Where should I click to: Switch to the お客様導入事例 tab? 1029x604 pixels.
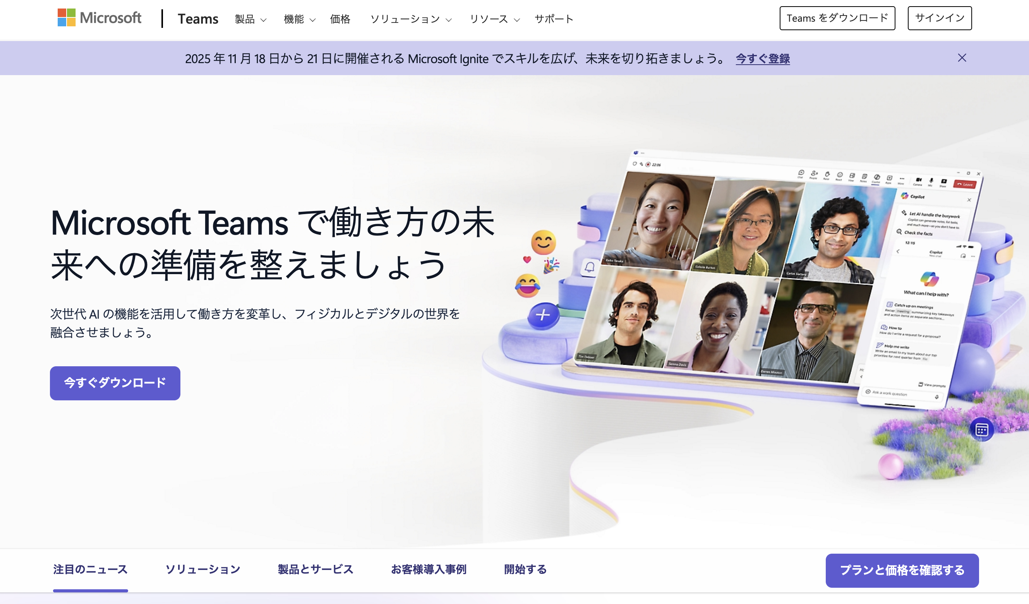click(x=430, y=570)
